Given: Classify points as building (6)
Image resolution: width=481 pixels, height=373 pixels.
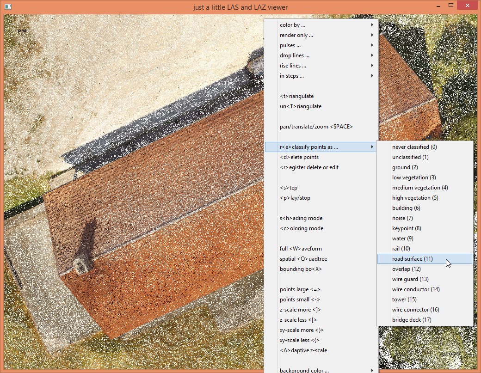Looking at the screenshot, I should click(406, 208).
